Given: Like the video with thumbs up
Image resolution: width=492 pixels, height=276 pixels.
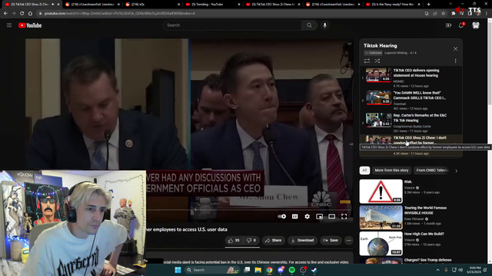Looking at the screenshot, I should click(234, 240).
